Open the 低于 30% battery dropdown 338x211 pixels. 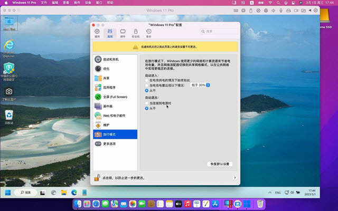click(x=200, y=85)
